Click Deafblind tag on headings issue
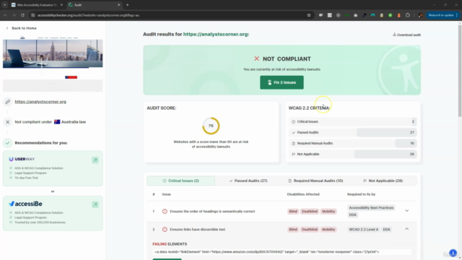 [x=310, y=212]
